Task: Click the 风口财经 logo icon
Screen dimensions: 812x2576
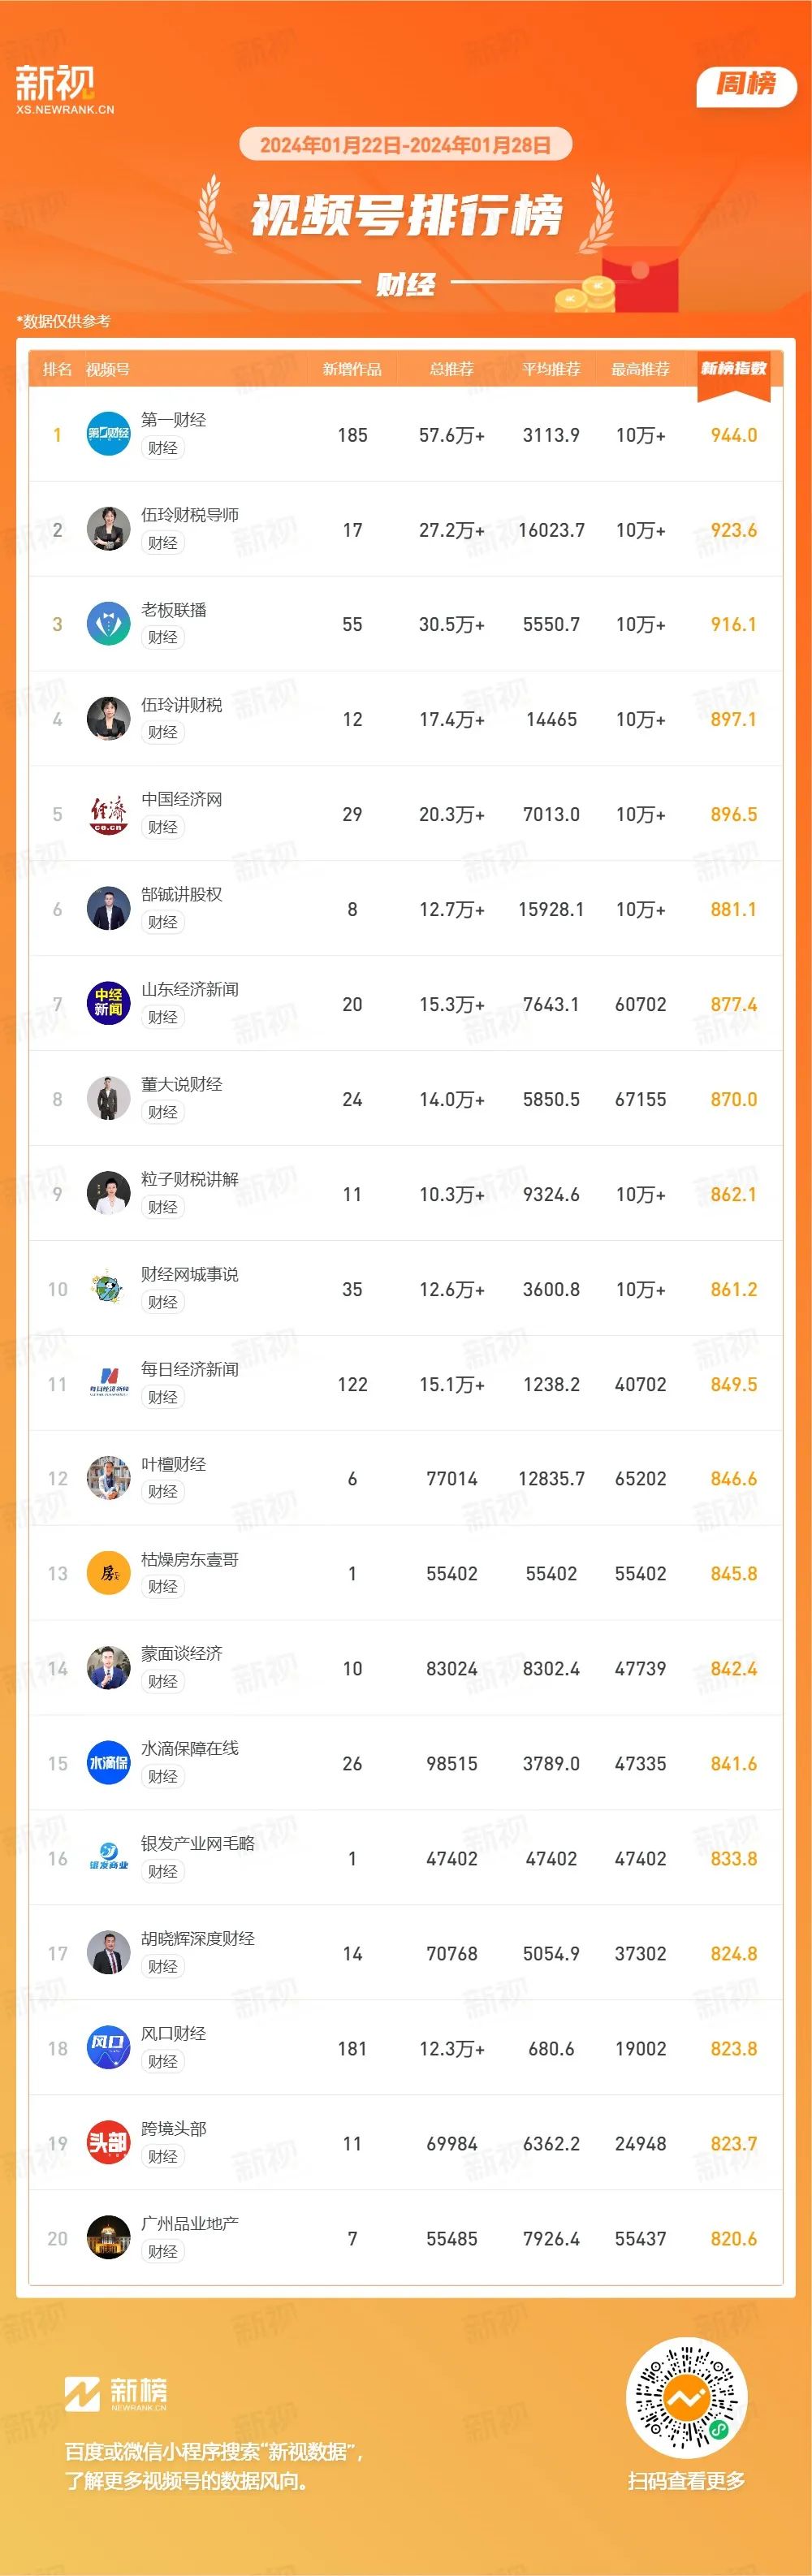Action: pyautogui.click(x=108, y=2048)
